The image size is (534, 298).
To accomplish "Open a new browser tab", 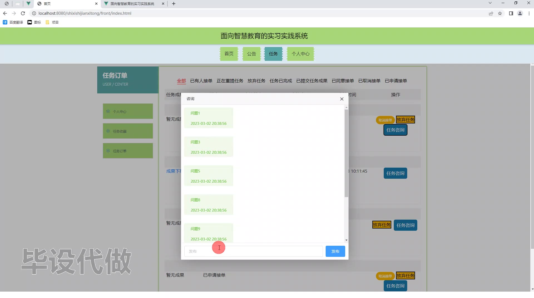I will [174, 4].
